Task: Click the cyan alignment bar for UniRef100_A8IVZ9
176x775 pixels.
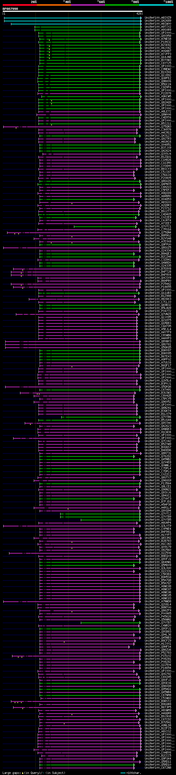Action: click(72, 18)
